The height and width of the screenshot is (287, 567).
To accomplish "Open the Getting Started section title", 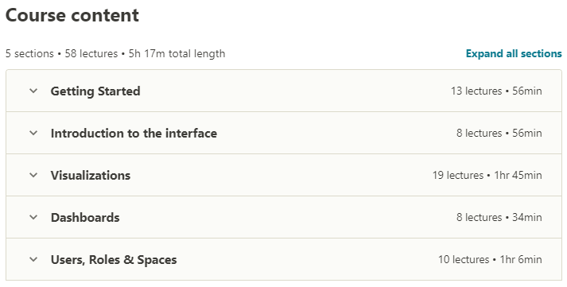I will click(x=95, y=91).
